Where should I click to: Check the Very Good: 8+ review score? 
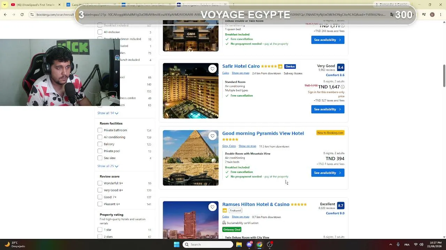(100, 190)
